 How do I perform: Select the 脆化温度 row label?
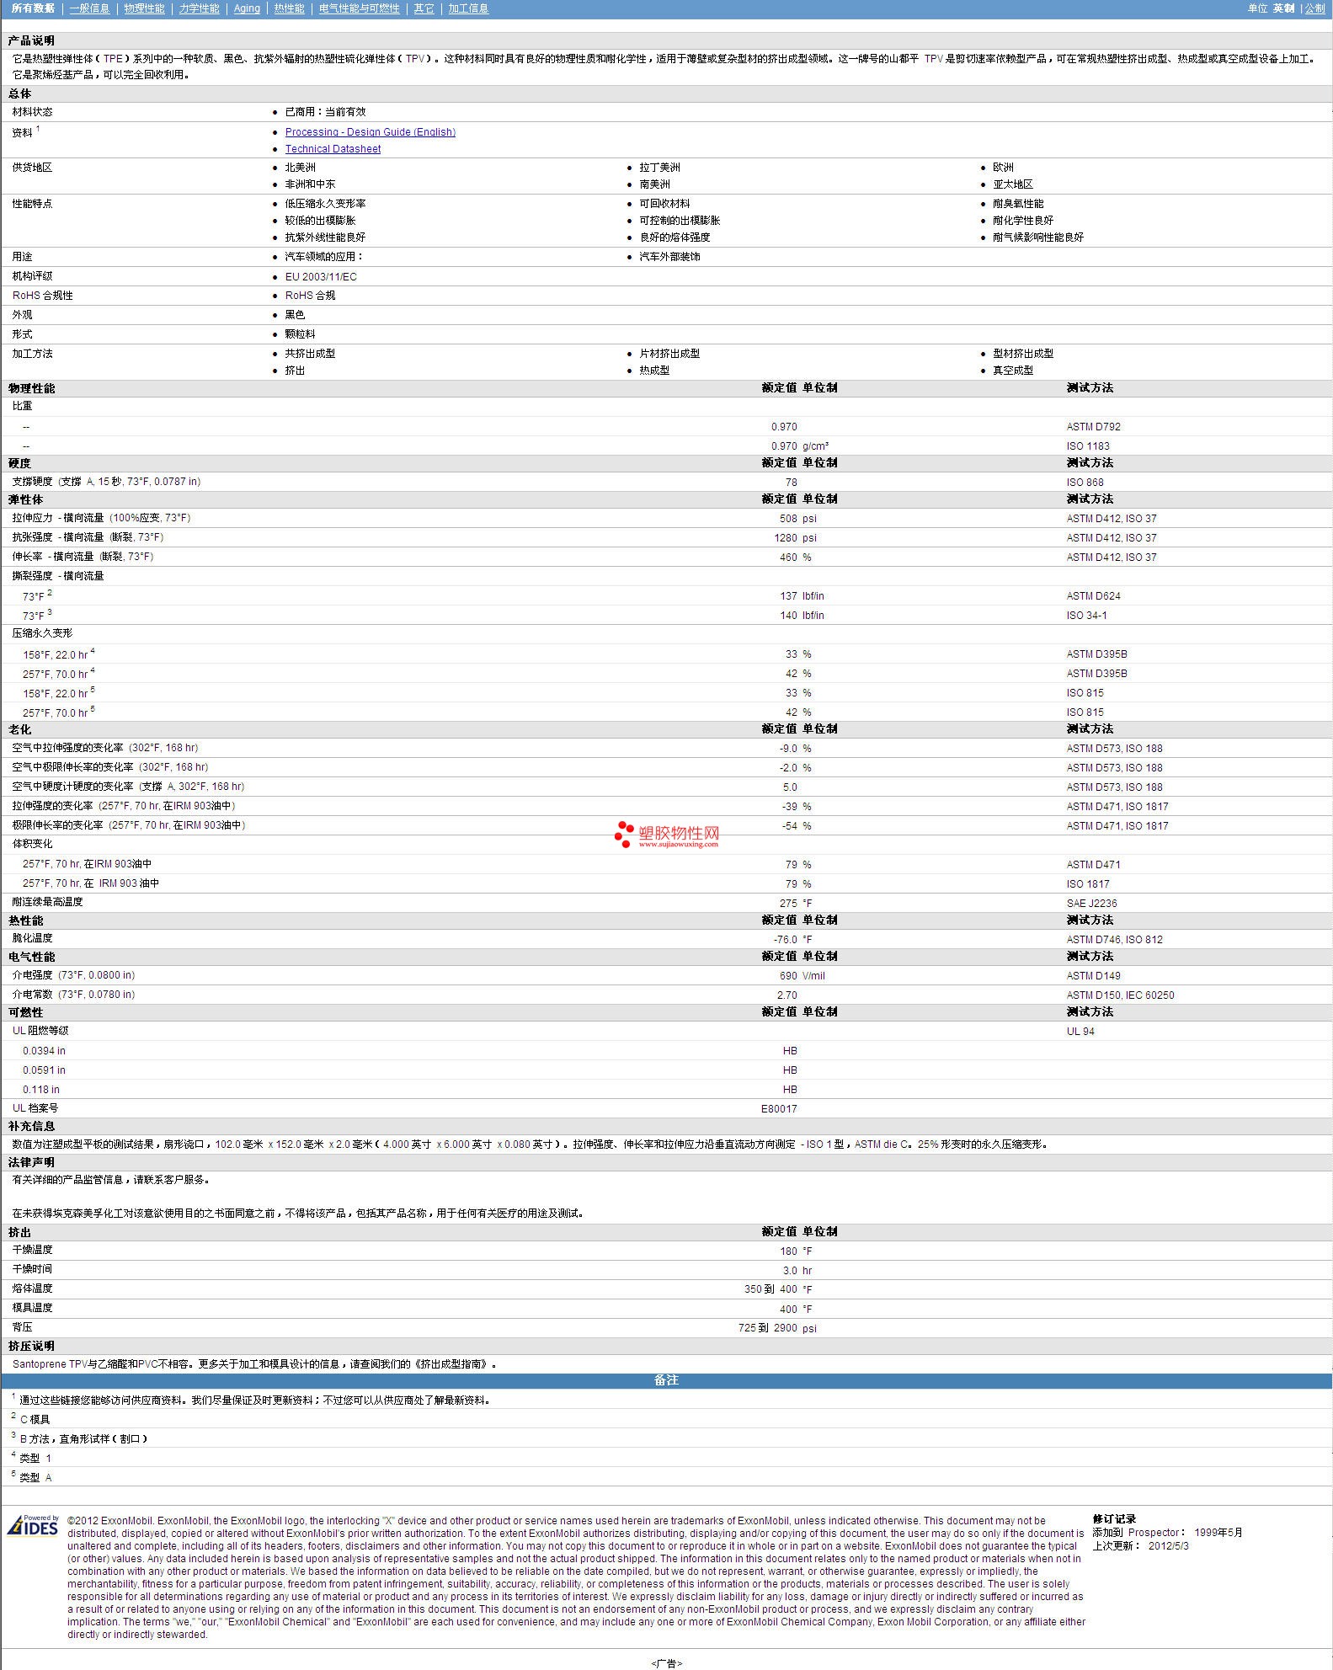pyautogui.click(x=32, y=938)
